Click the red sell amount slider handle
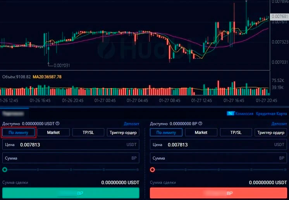Screen dimensions: 289x200 (152, 170)
